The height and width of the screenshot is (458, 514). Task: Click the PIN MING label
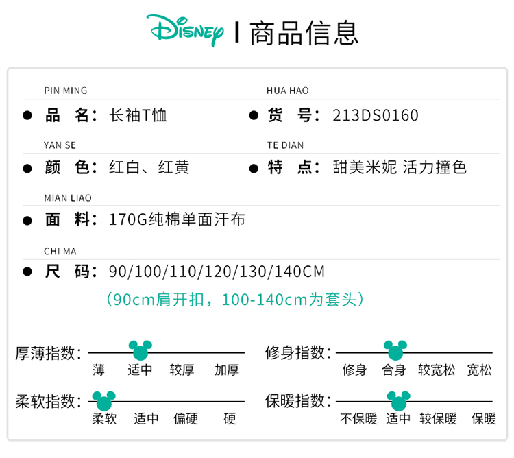pos(66,91)
